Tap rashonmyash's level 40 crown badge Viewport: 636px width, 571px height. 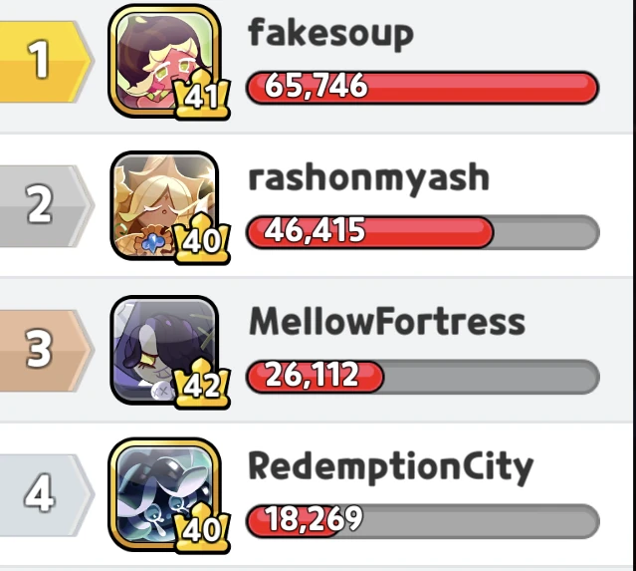(x=202, y=239)
